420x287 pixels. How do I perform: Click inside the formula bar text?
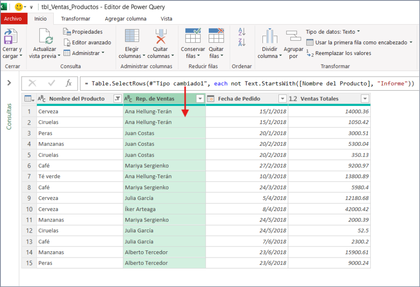click(249, 83)
